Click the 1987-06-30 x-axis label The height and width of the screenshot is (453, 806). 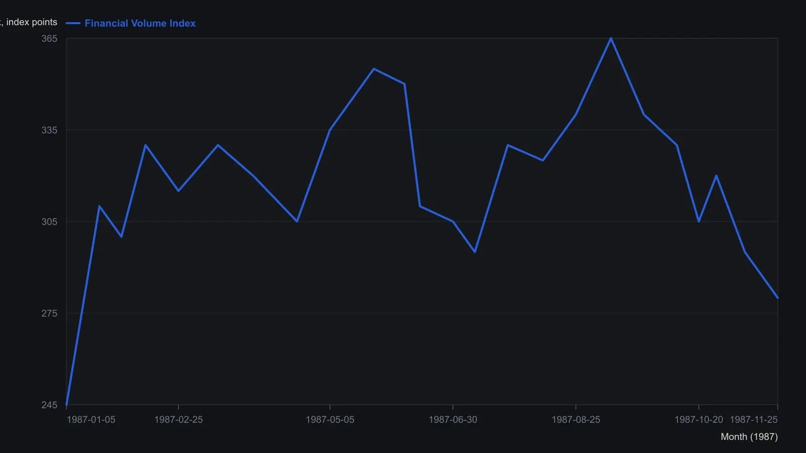[453, 420]
